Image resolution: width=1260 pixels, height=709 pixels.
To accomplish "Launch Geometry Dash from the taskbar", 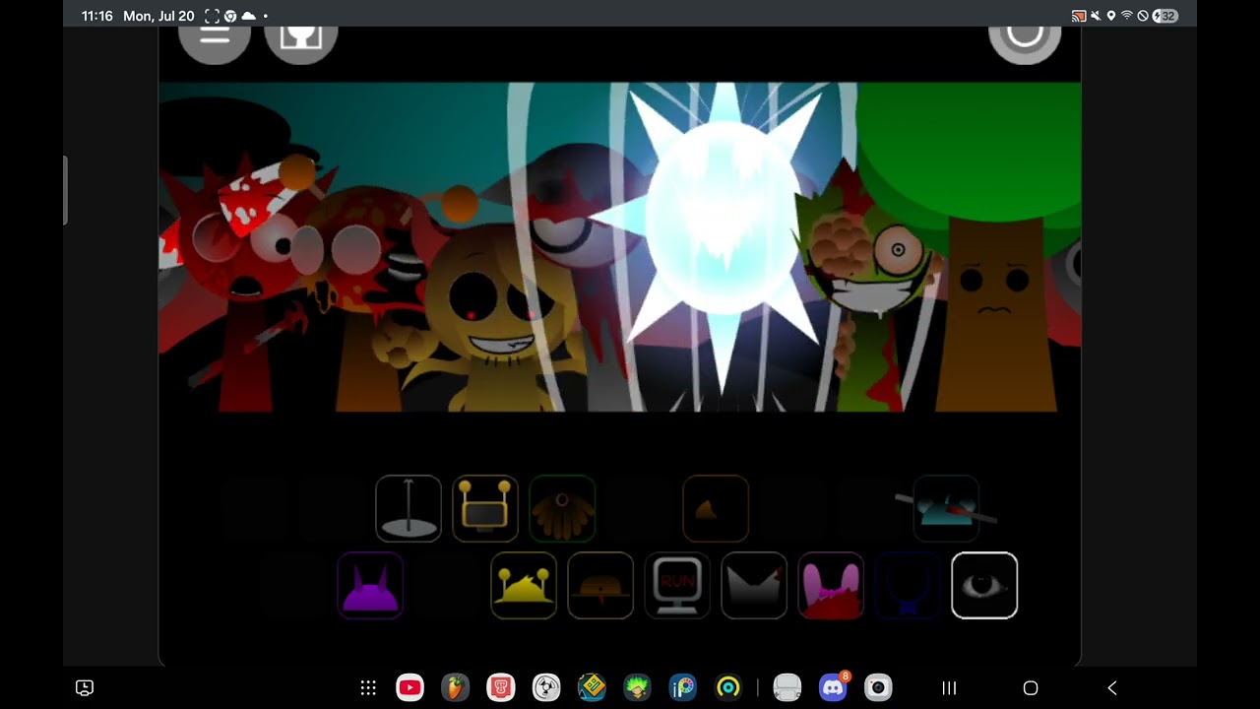I will (x=592, y=688).
